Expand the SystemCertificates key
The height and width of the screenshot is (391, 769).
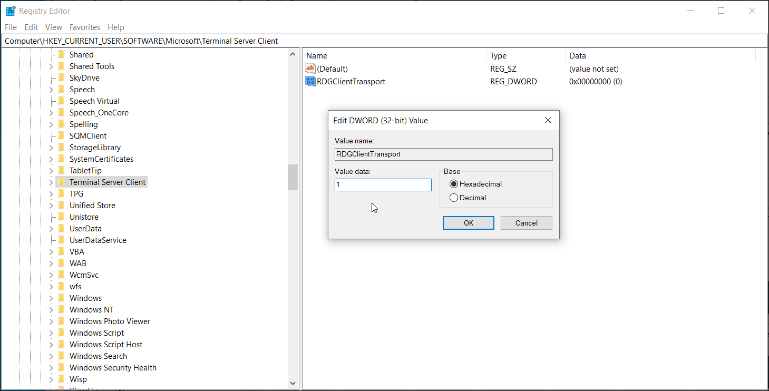pos(51,159)
